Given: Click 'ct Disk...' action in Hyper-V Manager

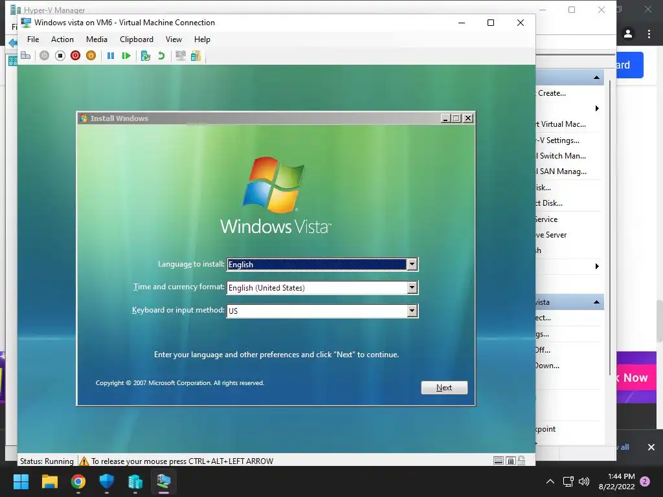Looking at the screenshot, I should 549,203.
